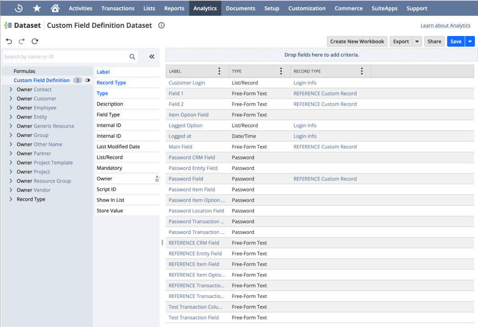Screen dimensions: 478x327
Task: Open the Transactions menu
Action: pyautogui.click(x=118, y=8)
